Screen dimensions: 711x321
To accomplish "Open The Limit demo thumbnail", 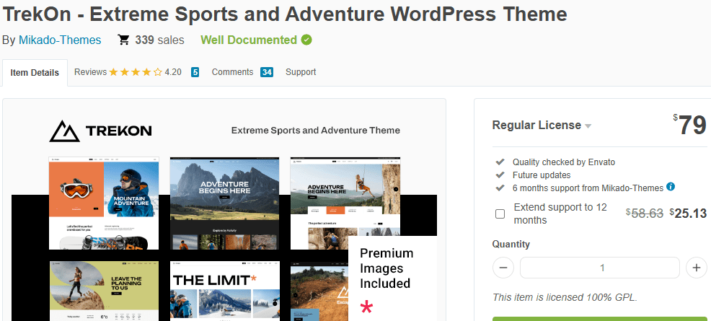I will tap(225, 291).
